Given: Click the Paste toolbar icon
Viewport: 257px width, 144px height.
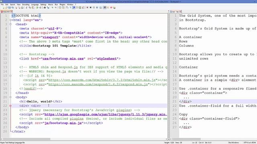Looking at the screenshot, I should pyautogui.click(x=33, y=8).
